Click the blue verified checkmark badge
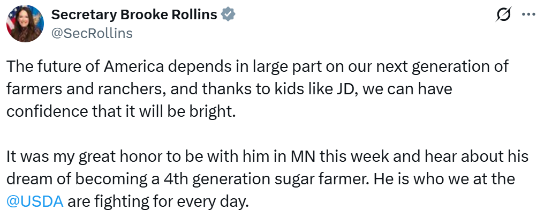544x217 pixels. [x=228, y=15]
